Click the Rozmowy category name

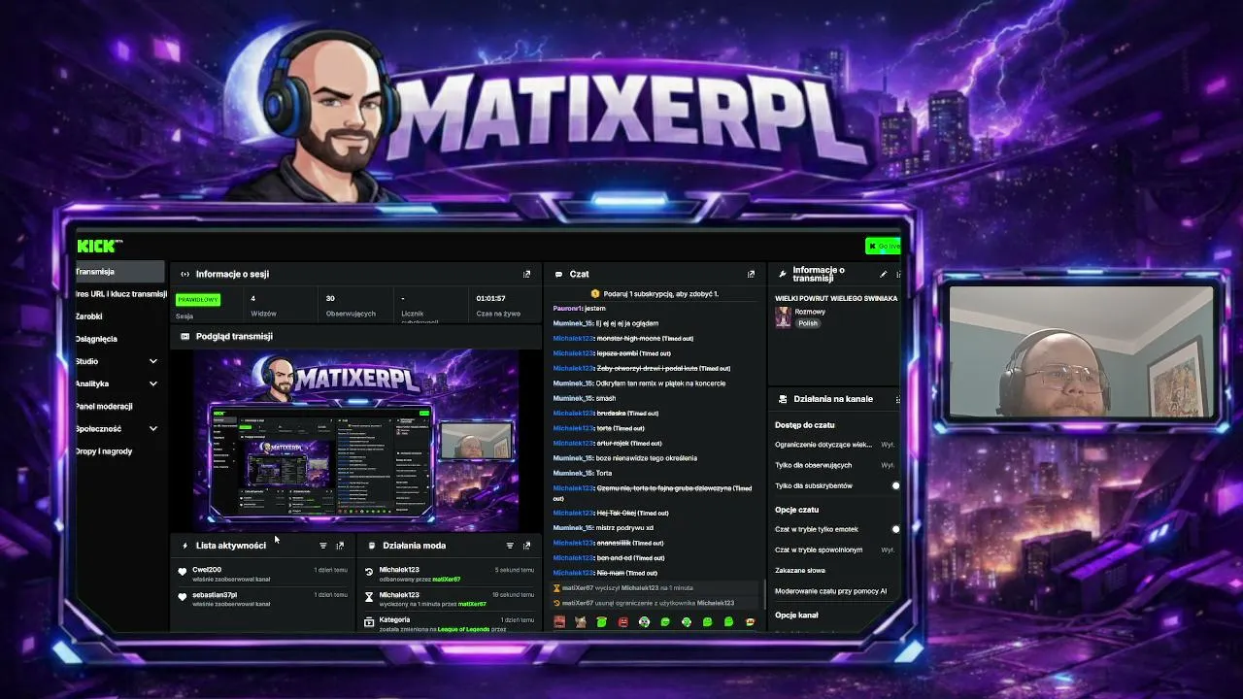click(x=810, y=312)
